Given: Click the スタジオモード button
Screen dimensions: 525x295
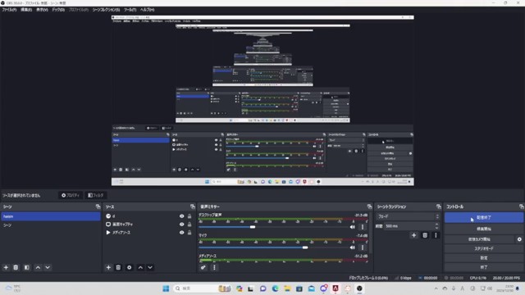Looking at the screenshot, I should coord(484,249).
